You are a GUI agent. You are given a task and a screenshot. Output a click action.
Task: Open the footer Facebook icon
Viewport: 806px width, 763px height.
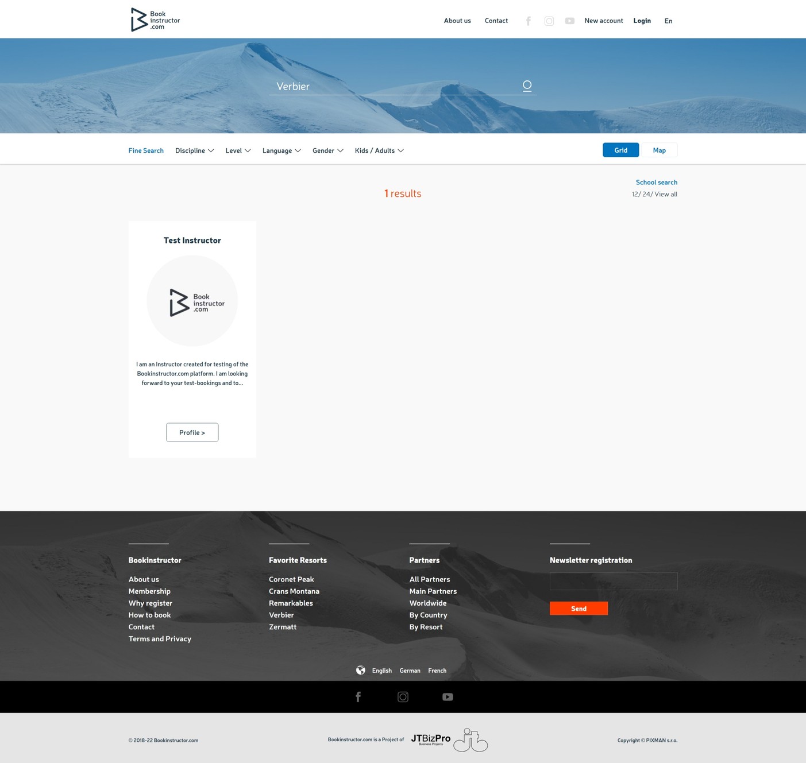(358, 697)
